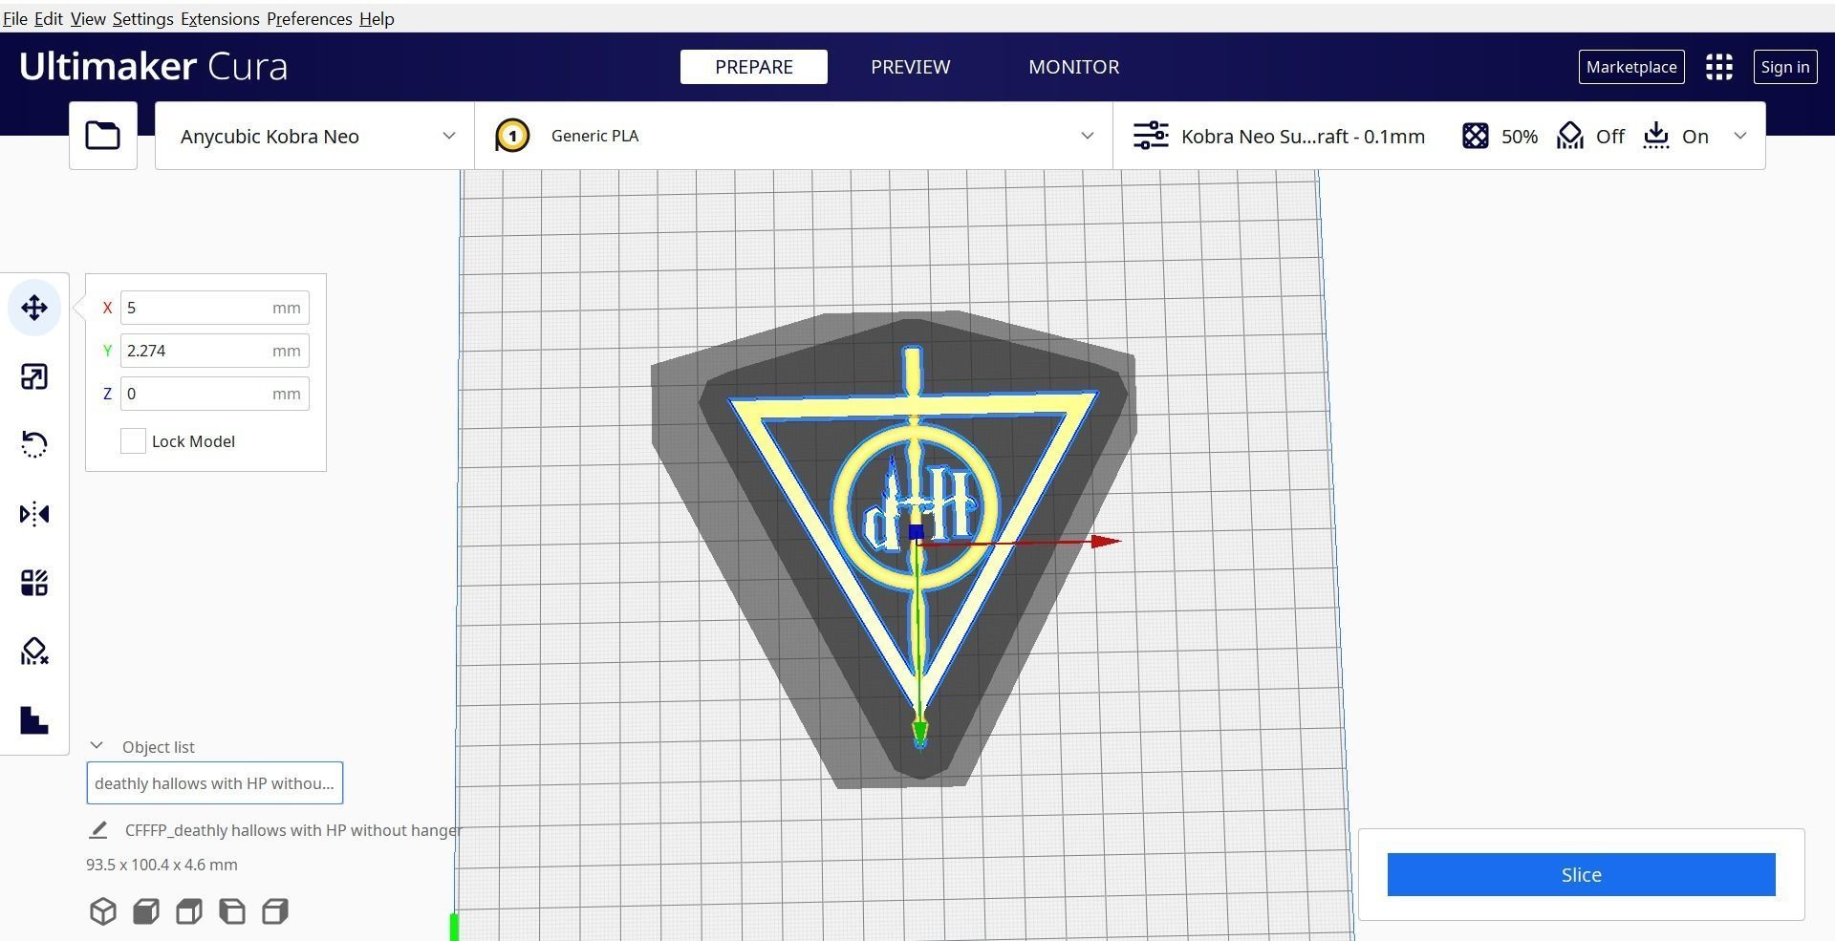Expand the print settings panel chevron
The image size is (1835, 941).
click(x=1740, y=136)
